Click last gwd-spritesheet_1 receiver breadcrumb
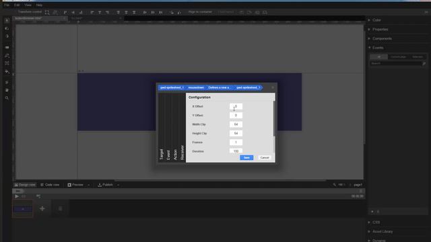431x242 pixels. coord(248,87)
